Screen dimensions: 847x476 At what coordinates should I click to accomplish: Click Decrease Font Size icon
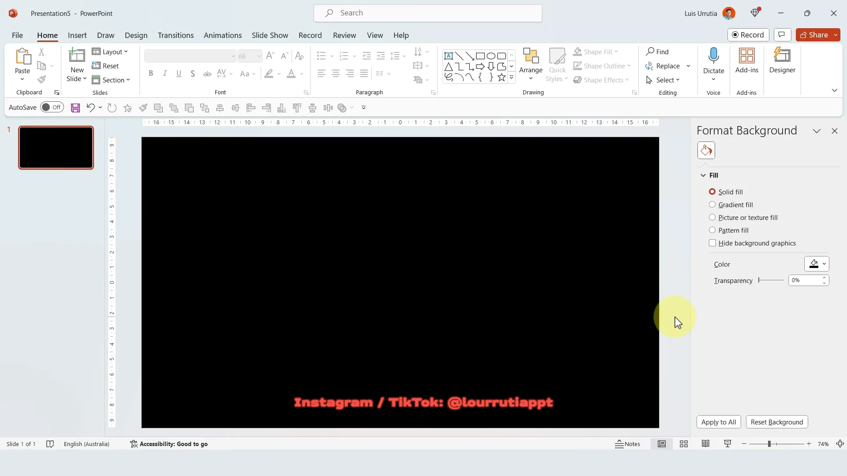coord(285,56)
